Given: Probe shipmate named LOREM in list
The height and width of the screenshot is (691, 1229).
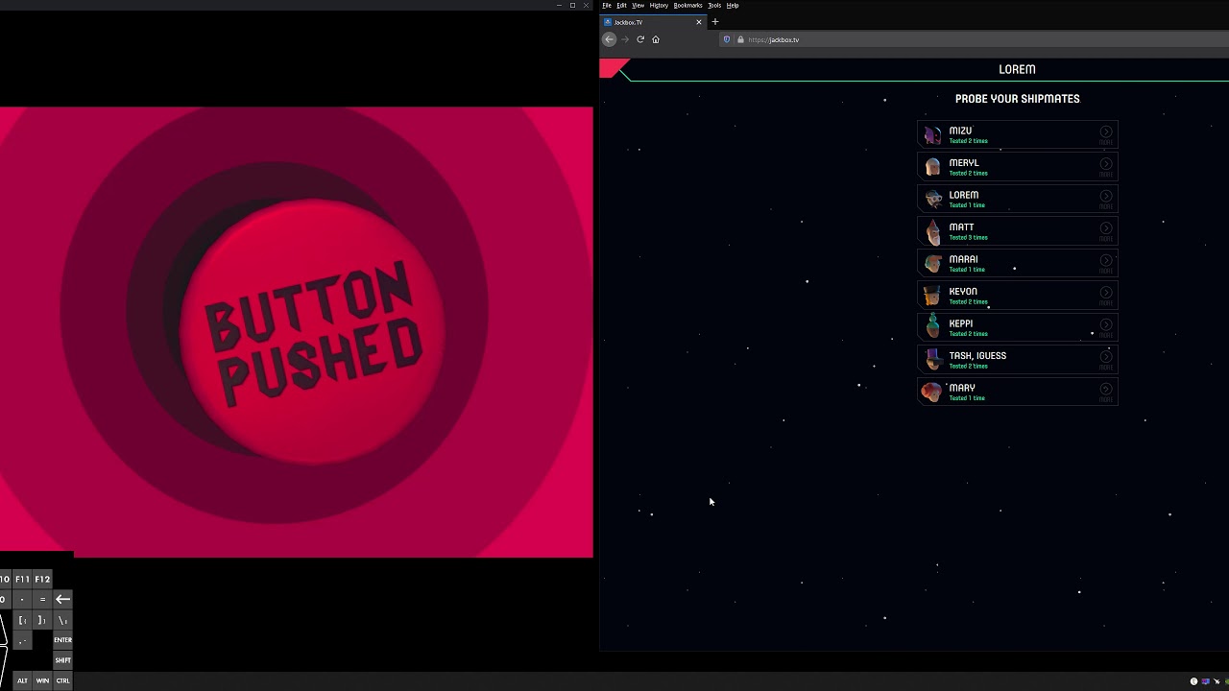Looking at the screenshot, I should [1018, 199].
